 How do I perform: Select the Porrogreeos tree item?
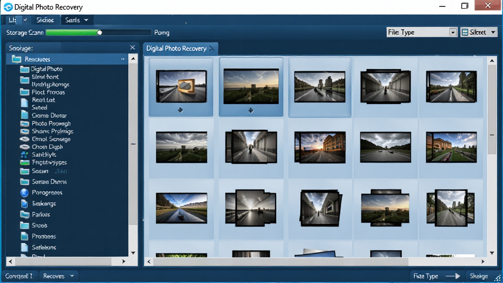[x=47, y=193]
